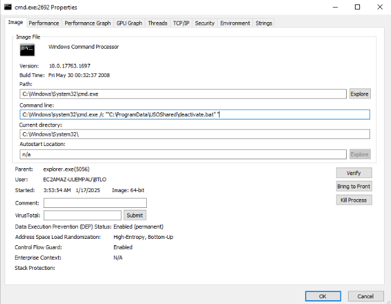This screenshot has width=391, height=304.
Task: Click the cmd icon in title bar
Action: pyautogui.click(x=8, y=7)
